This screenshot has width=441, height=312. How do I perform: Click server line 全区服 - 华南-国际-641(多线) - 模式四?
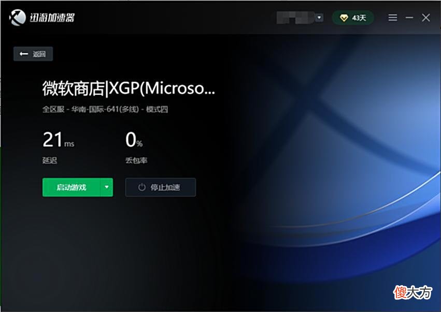(105, 109)
